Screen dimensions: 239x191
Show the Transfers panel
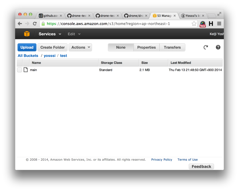pos(172,47)
